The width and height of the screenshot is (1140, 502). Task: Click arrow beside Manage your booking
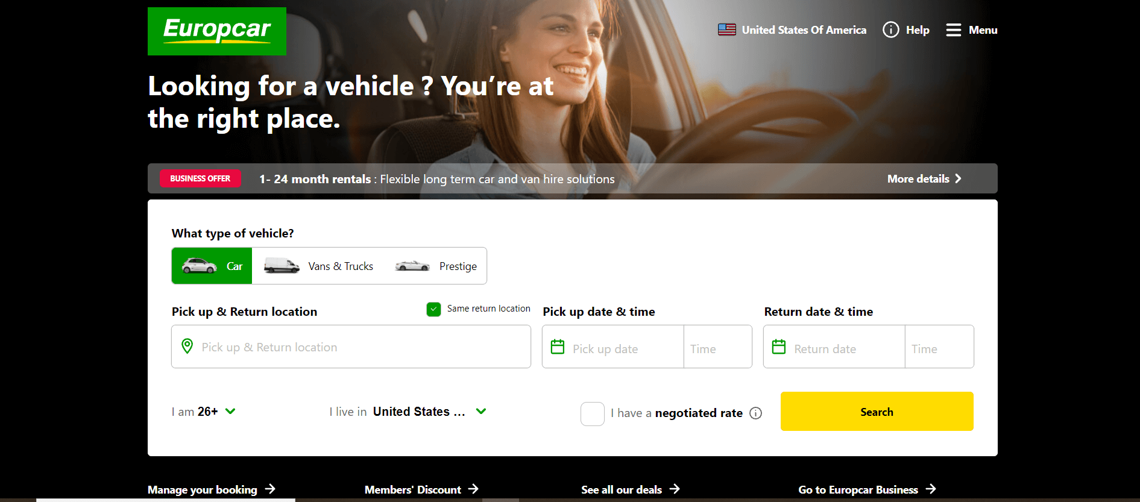(x=270, y=489)
